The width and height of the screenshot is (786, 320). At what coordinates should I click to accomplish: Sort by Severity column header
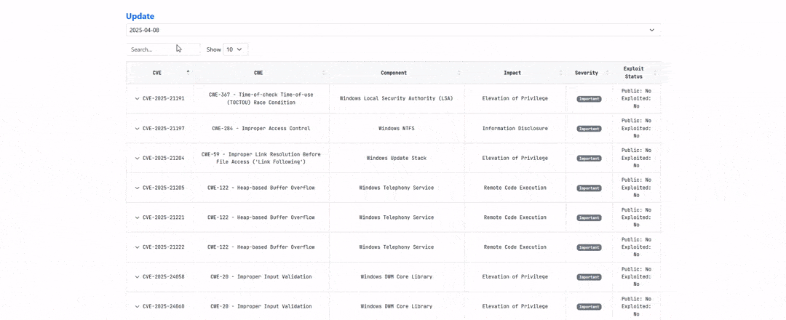[587, 73]
